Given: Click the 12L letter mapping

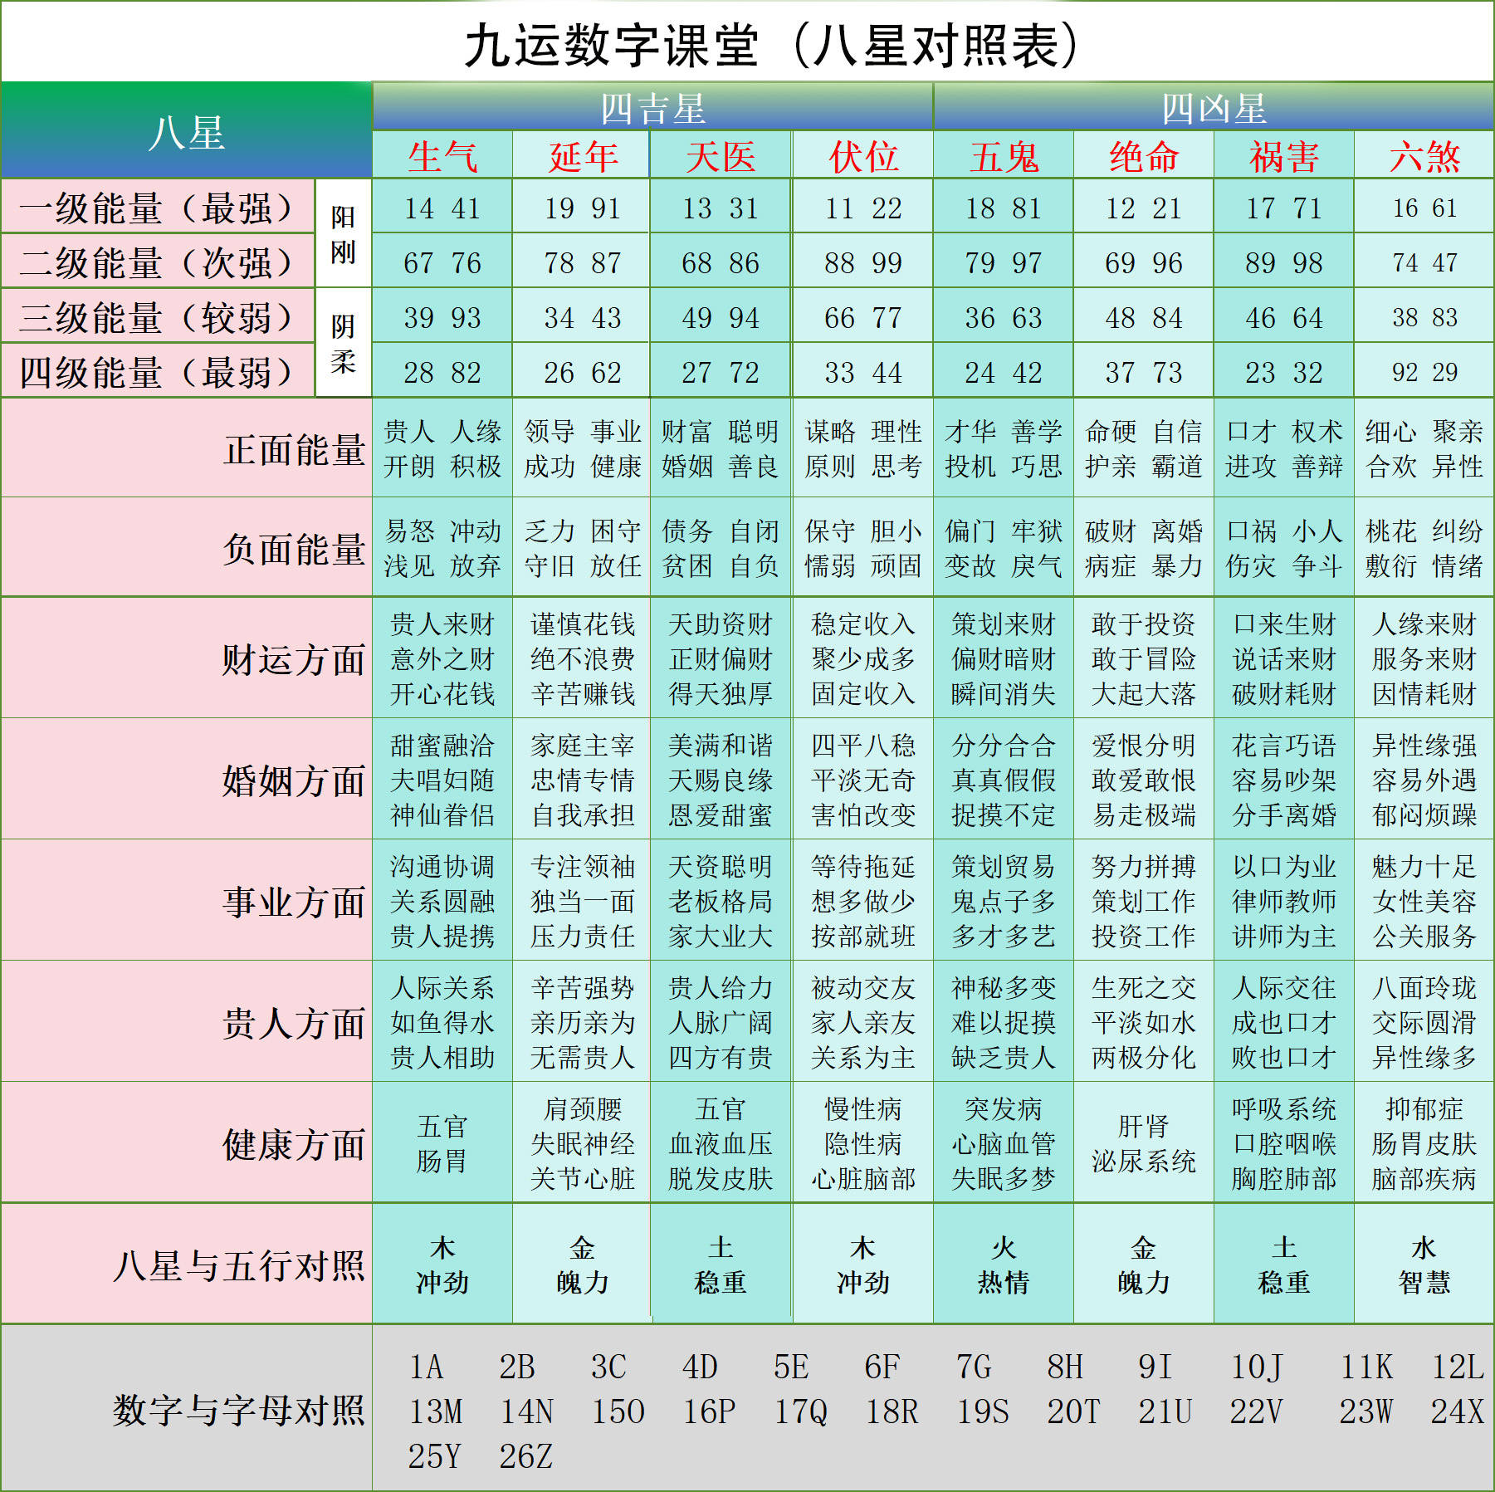Looking at the screenshot, I should coord(1458,1367).
